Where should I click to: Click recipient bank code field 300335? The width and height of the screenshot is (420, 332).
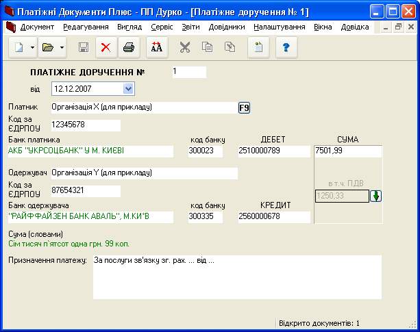tap(206, 217)
